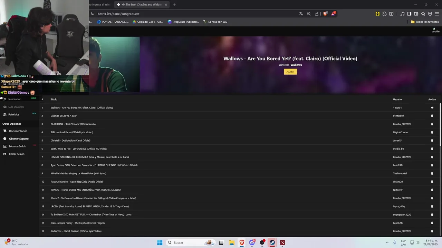The image size is (442, 248).
Task: Click the user name Y4toro1
Action: tap(397, 107)
